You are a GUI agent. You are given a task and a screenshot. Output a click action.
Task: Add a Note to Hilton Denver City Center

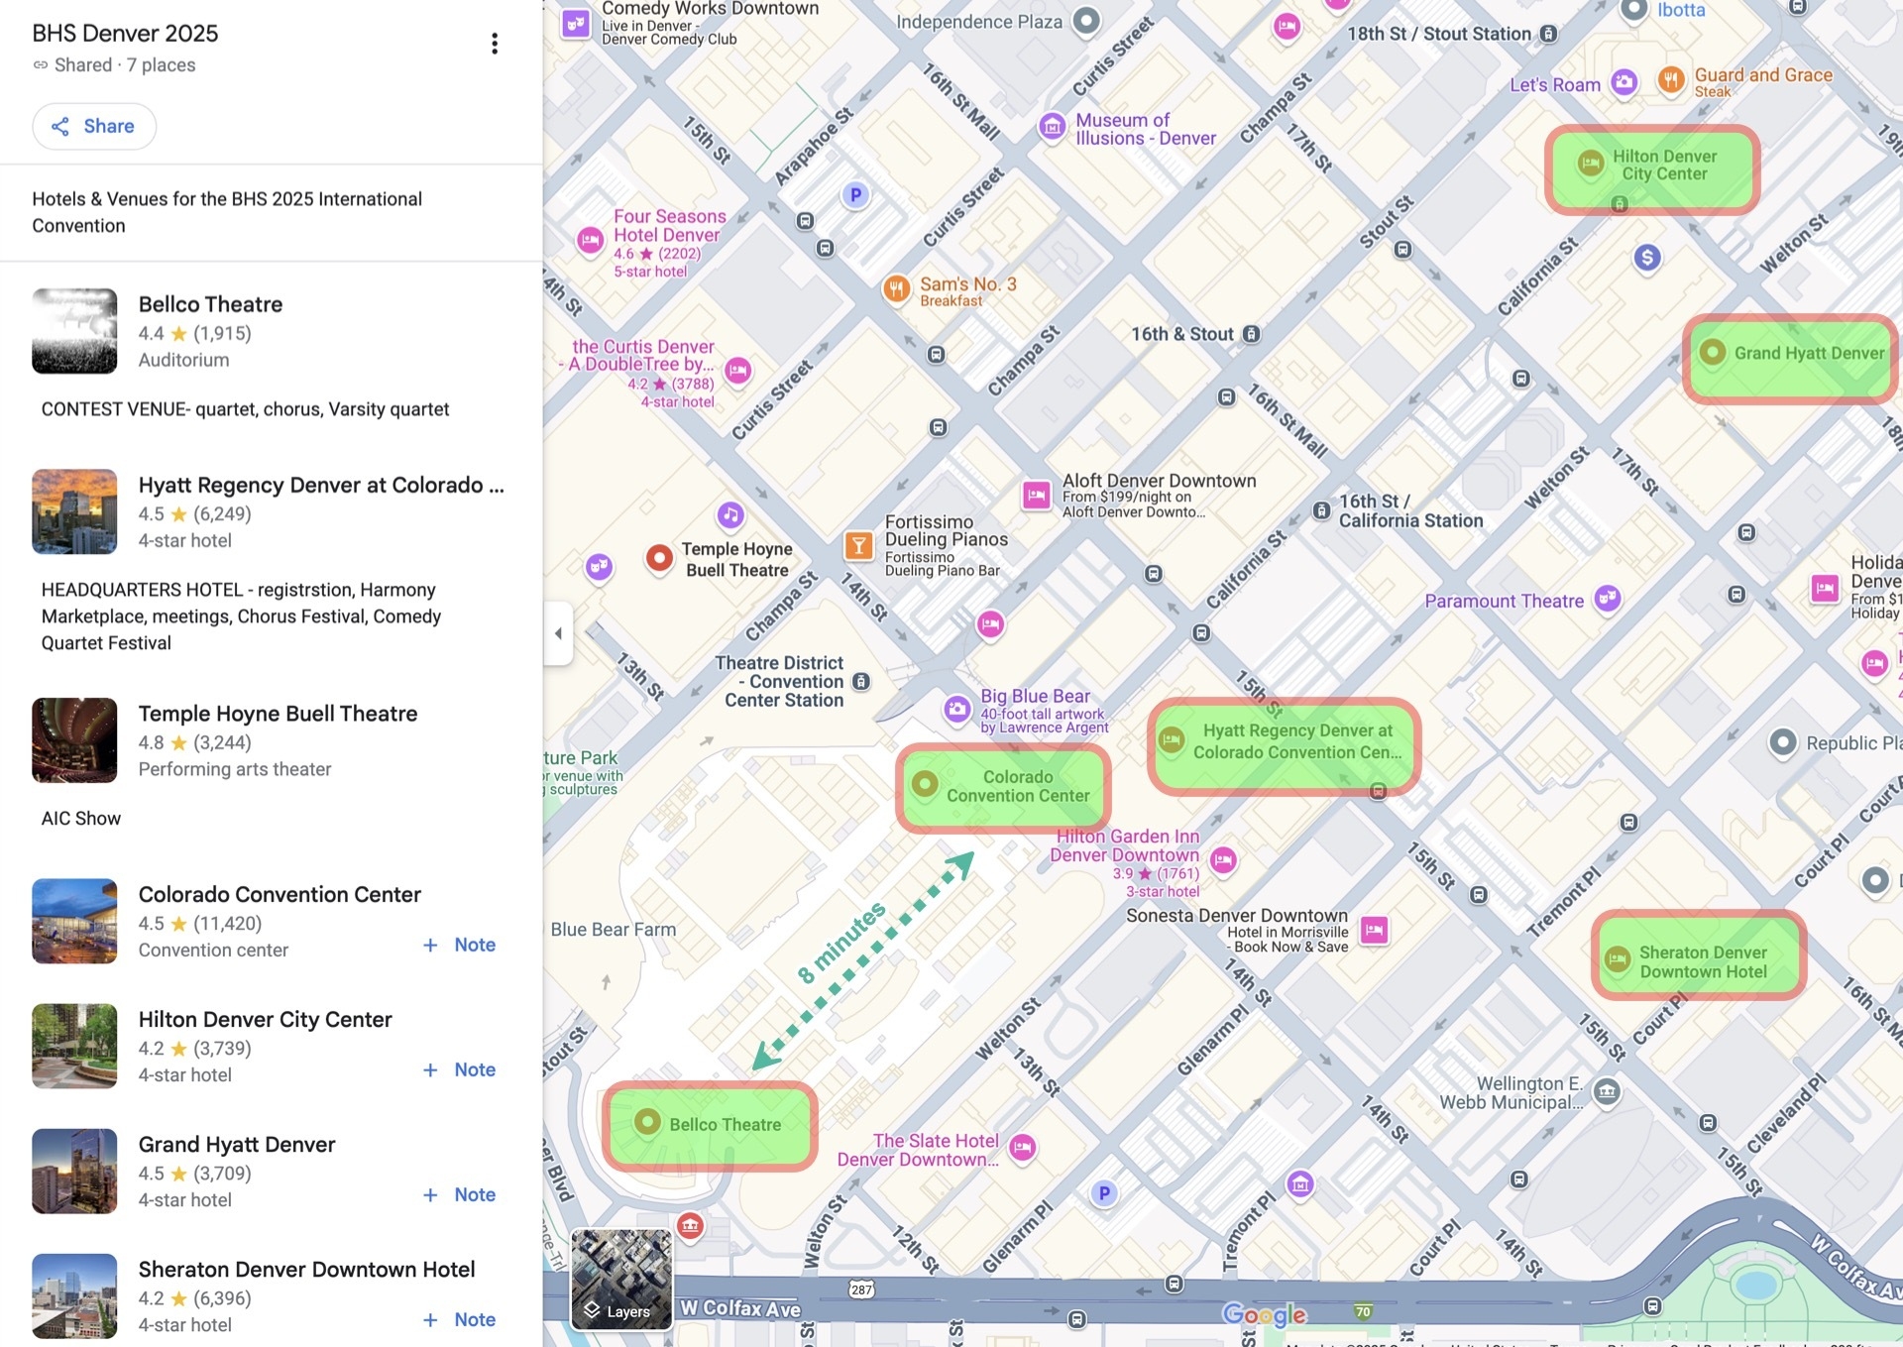pyautogui.click(x=460, y=1069)
